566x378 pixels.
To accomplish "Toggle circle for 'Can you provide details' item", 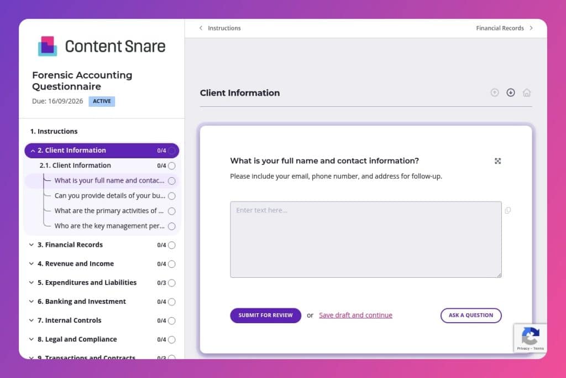I will pos(172,196).
